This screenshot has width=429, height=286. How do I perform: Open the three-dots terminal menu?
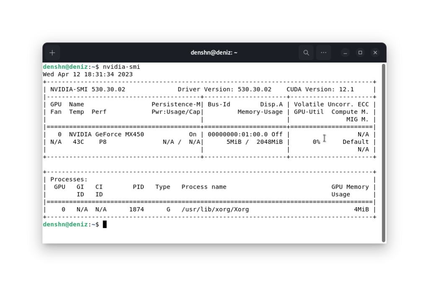(323, 52)
